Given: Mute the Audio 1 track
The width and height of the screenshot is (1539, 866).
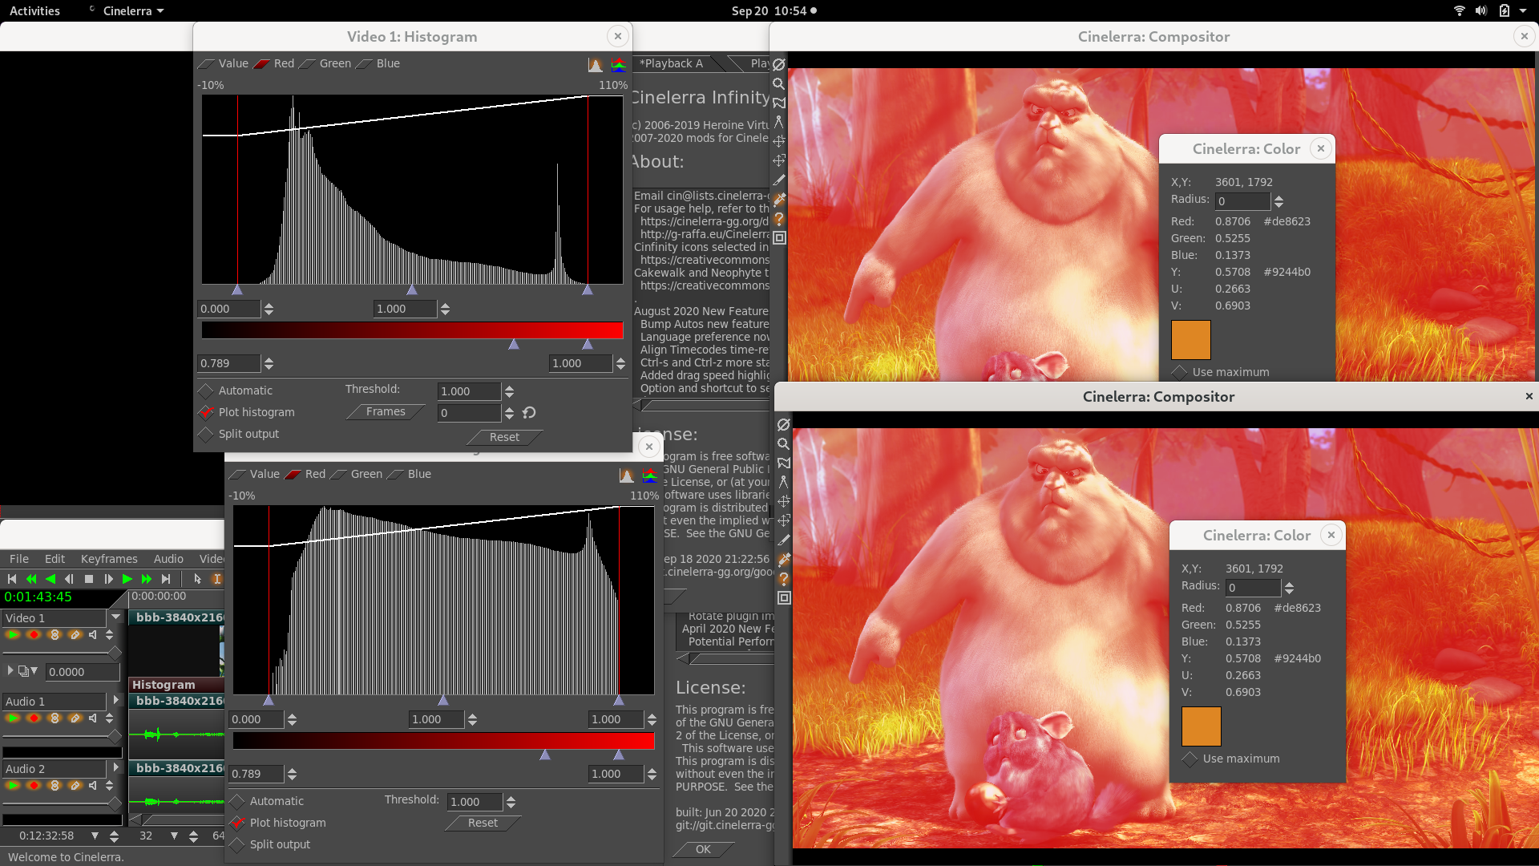Looking at the screenshot, I should point(94,718).
